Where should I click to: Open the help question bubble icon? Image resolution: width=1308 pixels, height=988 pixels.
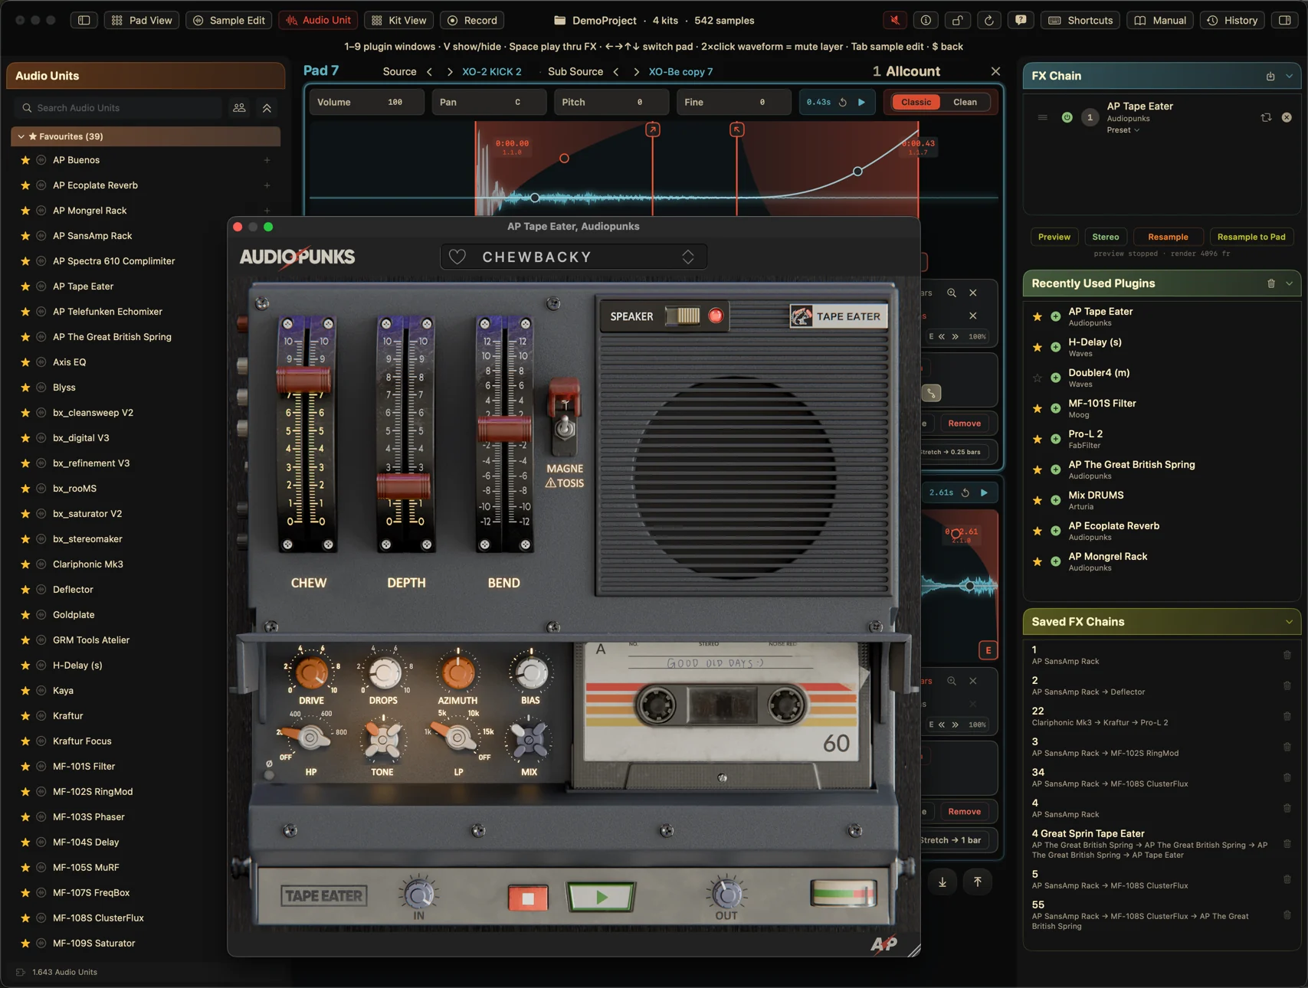(1021, 21)
